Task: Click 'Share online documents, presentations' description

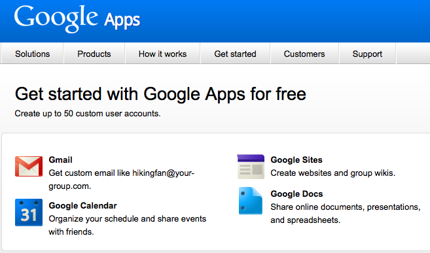Action: (x=346, y=213)
